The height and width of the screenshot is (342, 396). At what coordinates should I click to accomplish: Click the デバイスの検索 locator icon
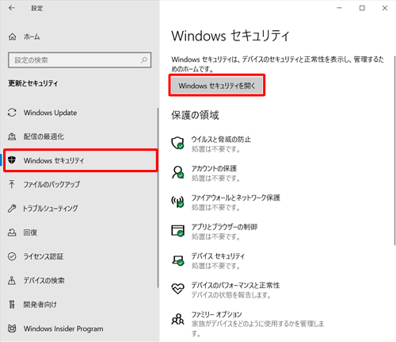click(x=12, y=280)
